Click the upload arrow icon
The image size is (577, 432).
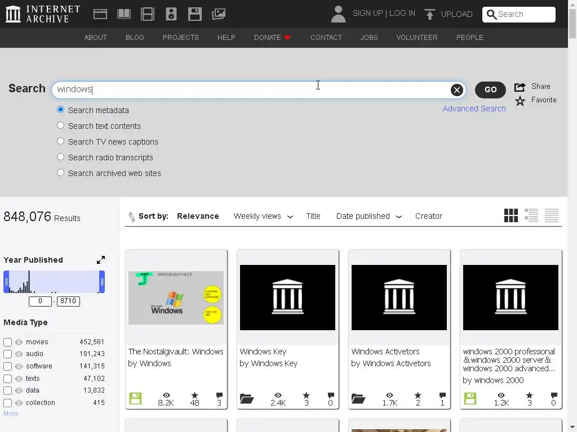(429, 14)
